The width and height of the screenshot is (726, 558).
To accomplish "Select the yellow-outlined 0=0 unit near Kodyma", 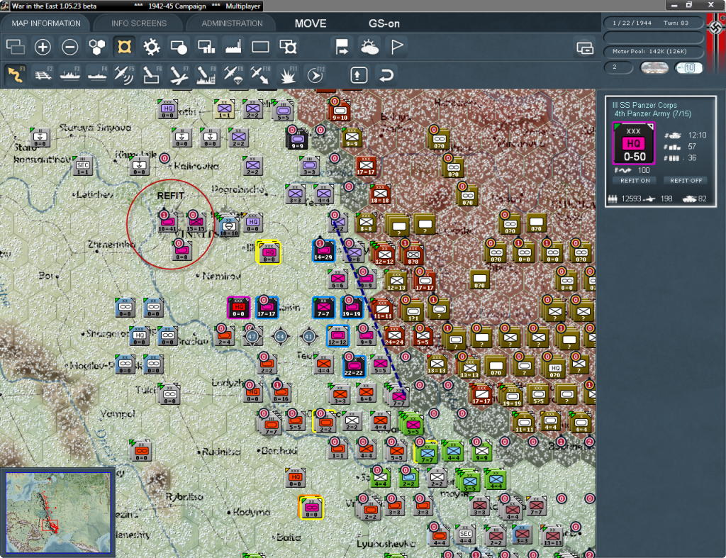I will coord(311,508).
